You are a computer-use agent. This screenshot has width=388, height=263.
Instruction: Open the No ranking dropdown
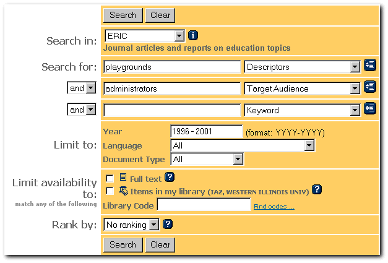click(154, 225)
